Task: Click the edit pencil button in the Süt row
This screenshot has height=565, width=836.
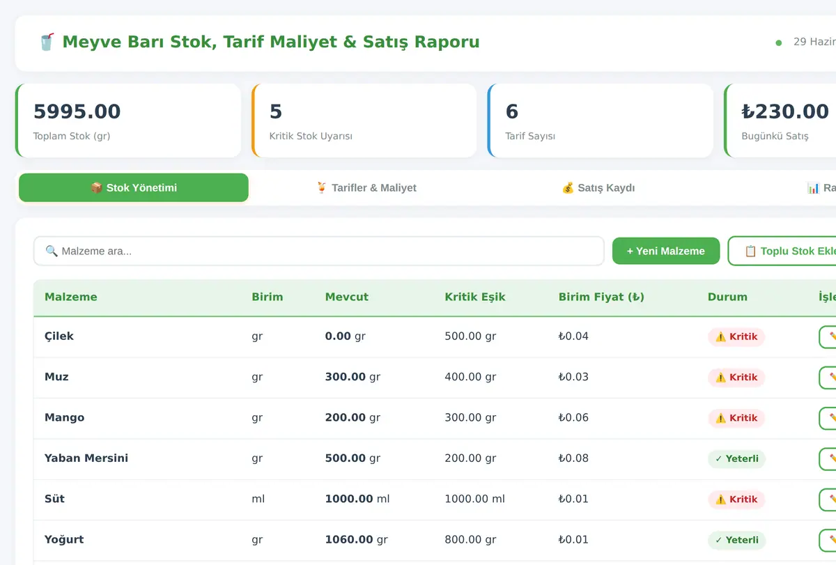Action: coord(828,500)
